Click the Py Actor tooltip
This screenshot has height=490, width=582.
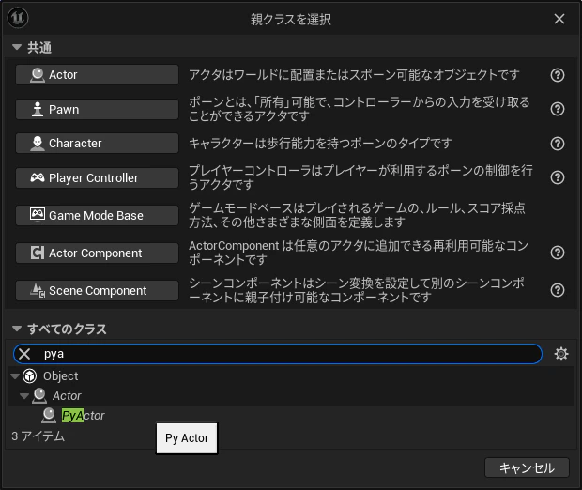click(x=187, y=438)
